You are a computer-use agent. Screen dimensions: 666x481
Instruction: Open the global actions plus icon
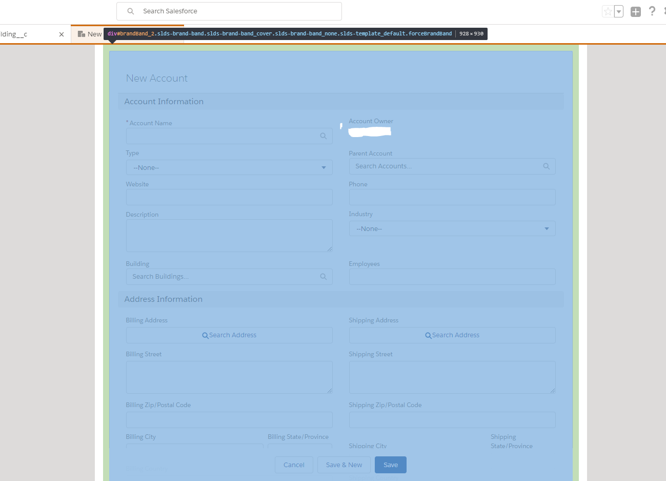click(x=636, y=11)
